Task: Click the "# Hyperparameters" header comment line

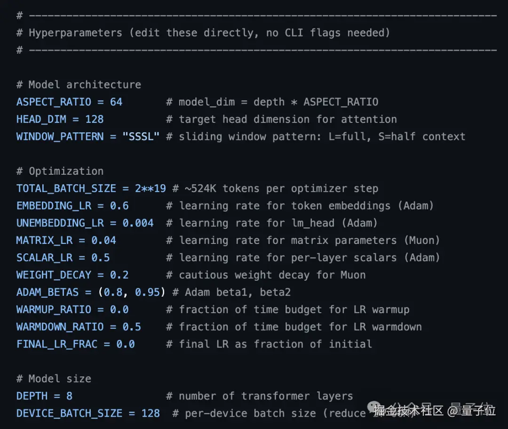Action: [x=203, y=33]
